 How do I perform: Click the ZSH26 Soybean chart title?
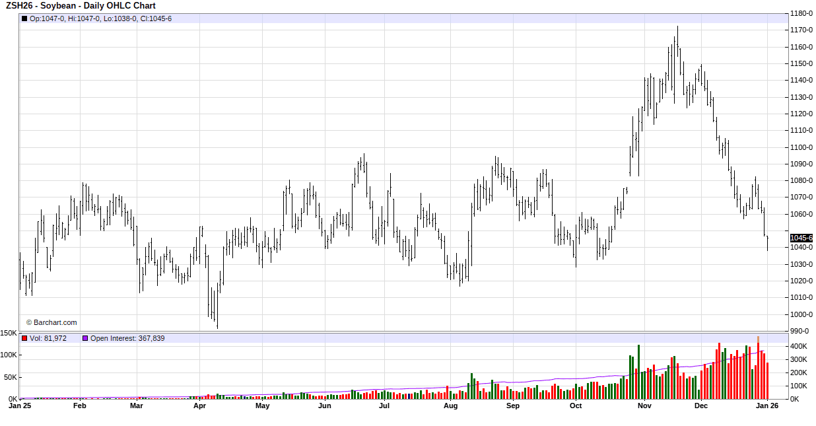[81, 6]
